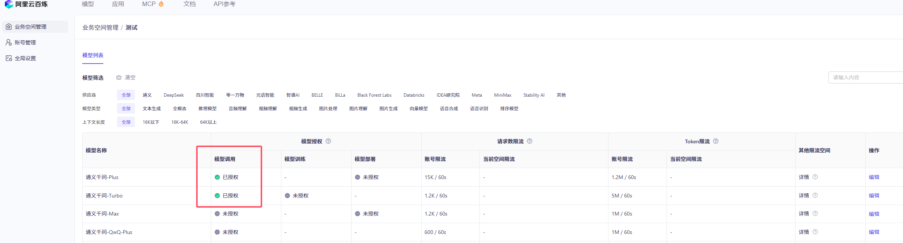Open the MCP flame icon

tap(161, 4)
